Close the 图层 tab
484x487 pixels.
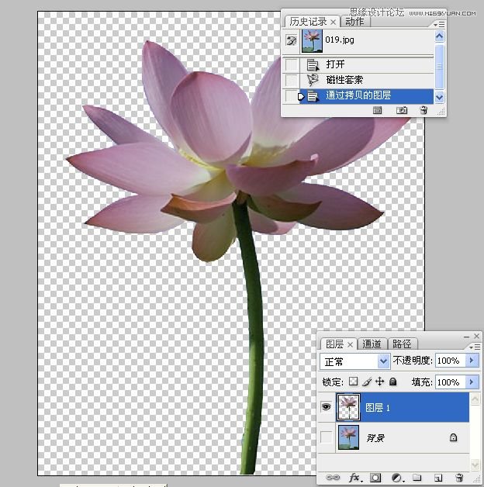tap(350, 344)
